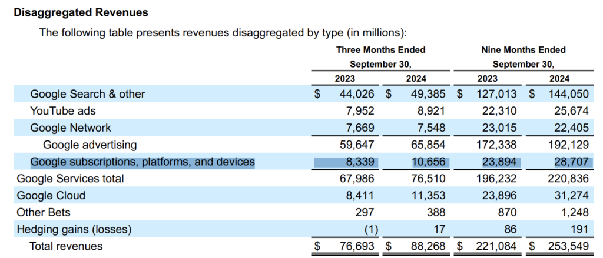Click the 'Hedging gains (losses)' row label
The image size is (603, 258).
click(74, 230)
